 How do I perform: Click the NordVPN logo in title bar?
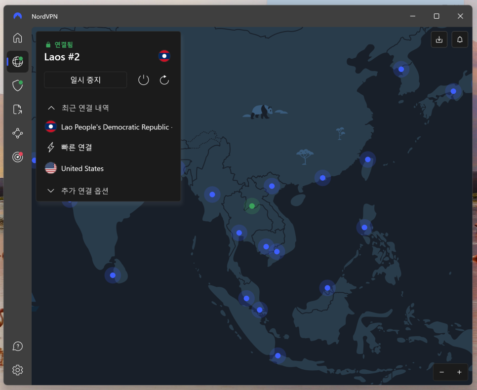[18, 16]
